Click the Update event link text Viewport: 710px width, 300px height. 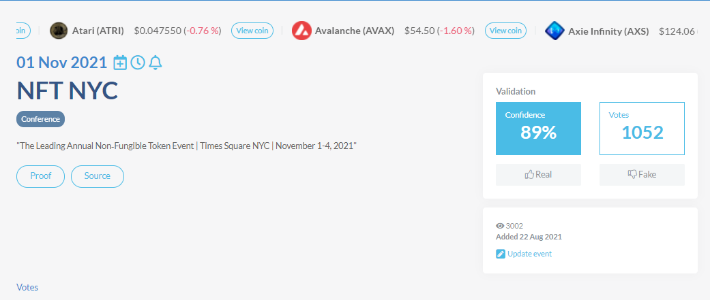529,254
